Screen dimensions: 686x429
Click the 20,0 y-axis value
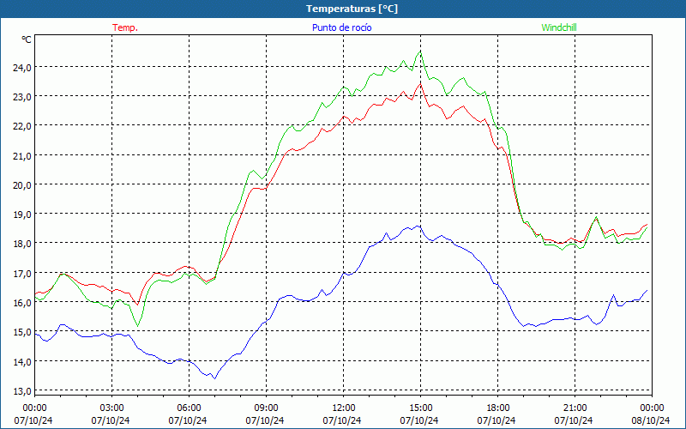(22, 185)
